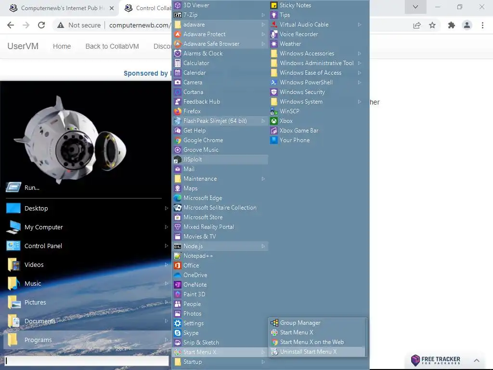Reload the page in Chrome
Viewport: 493px width, 370px height.
coord(41,25)
